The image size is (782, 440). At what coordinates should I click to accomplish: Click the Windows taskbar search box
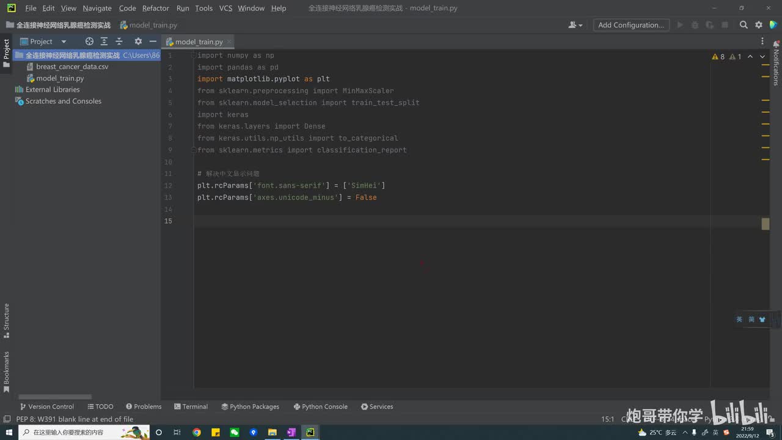pyautogui.click(x=84, y=432)
